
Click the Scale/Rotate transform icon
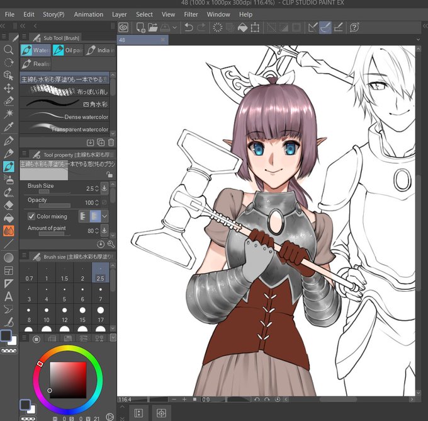(x=255, y=27)
